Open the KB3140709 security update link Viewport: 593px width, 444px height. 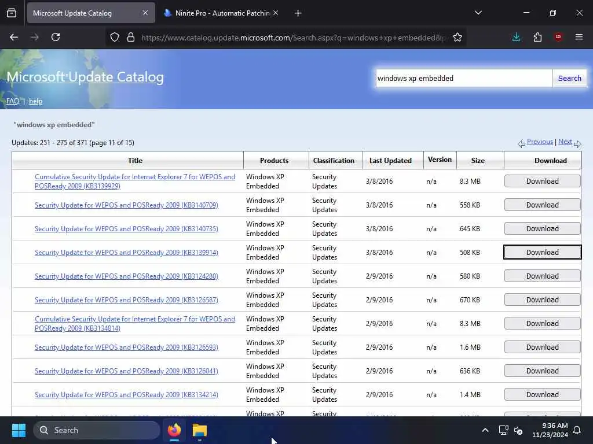pyautogui.click(x=126, y=205)
